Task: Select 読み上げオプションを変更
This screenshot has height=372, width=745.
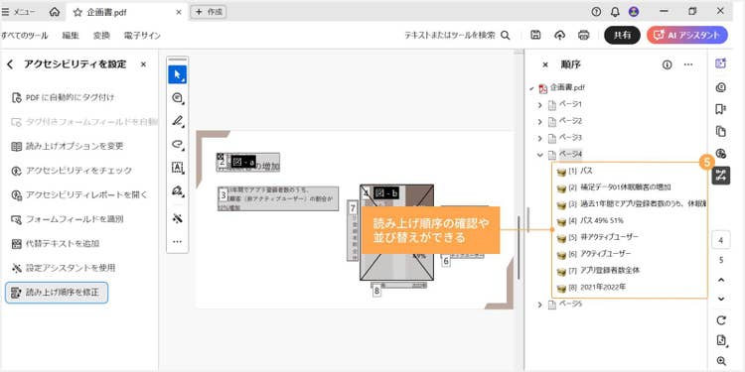Action: click(68, 146)
